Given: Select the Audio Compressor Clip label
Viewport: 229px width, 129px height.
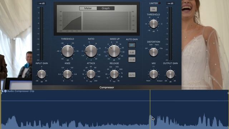Looking at the screenshot, I should click(21, 91).
